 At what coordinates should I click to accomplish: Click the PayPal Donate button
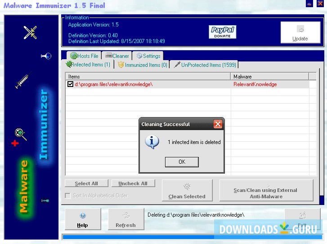coord(222,32)
